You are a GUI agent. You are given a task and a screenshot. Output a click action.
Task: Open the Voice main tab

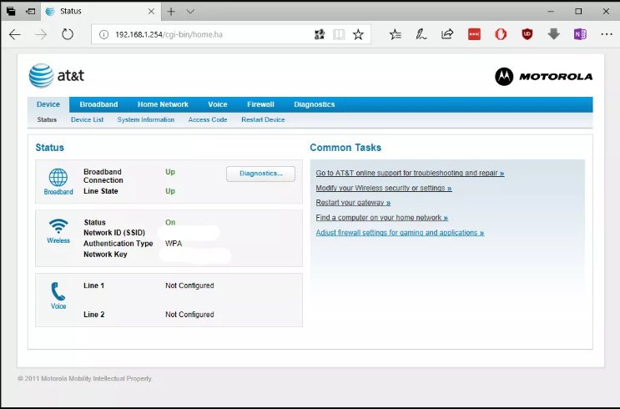218,104
